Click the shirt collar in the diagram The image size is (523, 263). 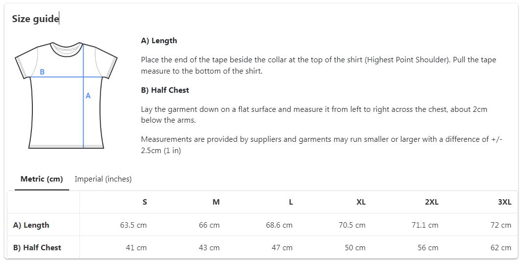tap(66, 50)
